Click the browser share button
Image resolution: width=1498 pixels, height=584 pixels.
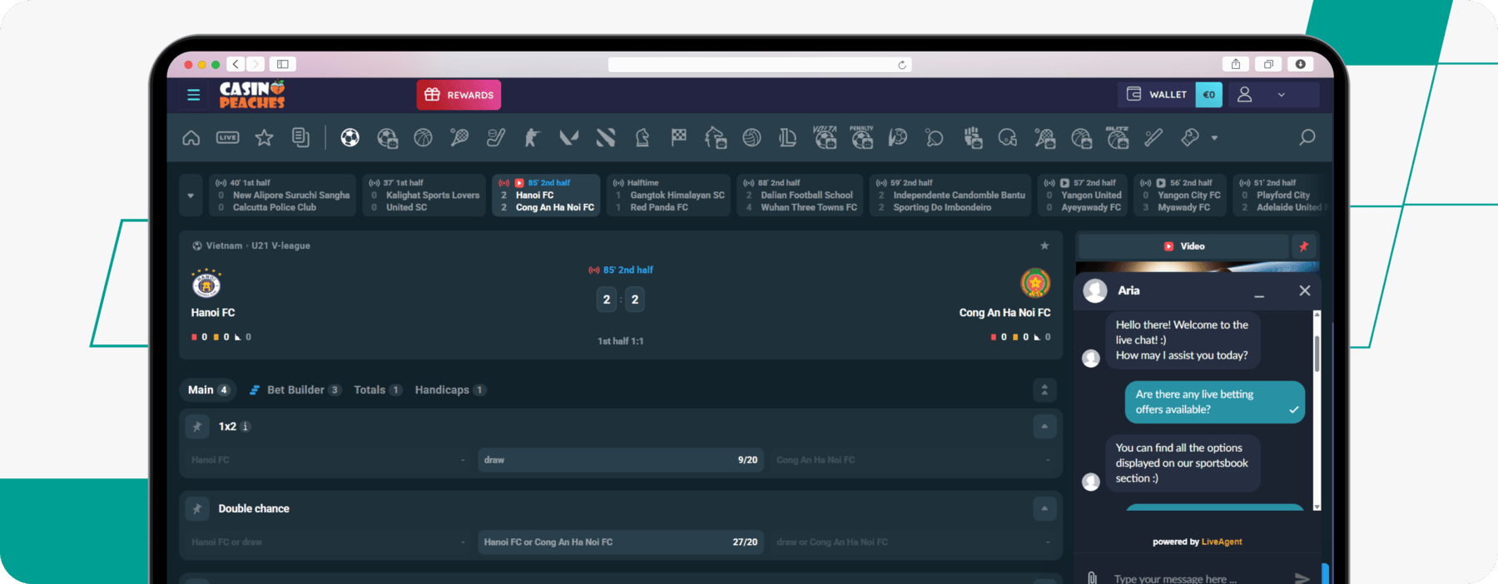[x=1236, y=64]
